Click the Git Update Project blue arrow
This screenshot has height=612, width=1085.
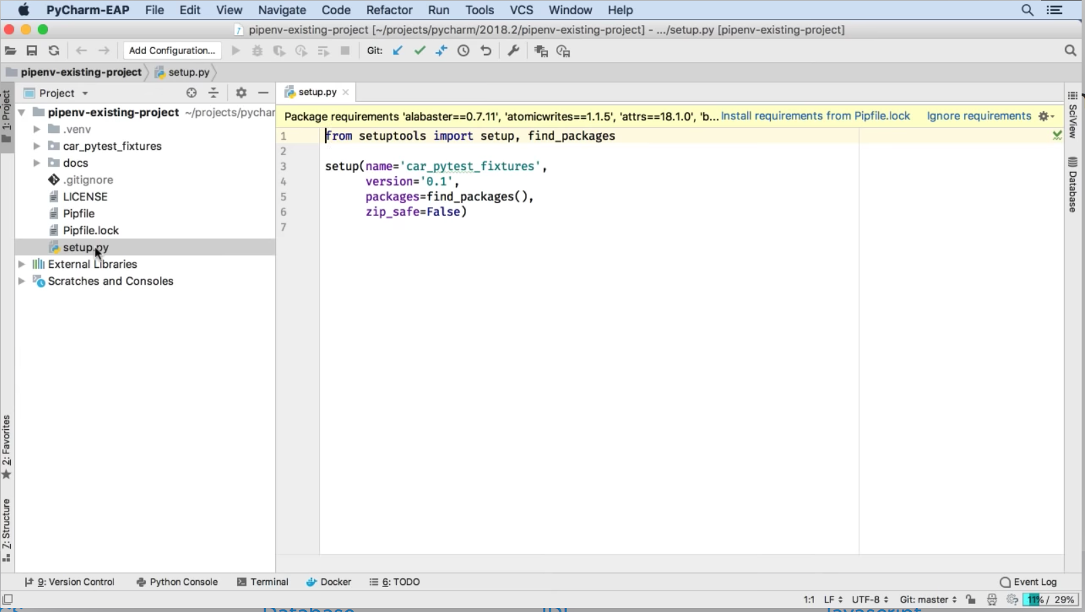pyautogui.click(x=398, y=51)
